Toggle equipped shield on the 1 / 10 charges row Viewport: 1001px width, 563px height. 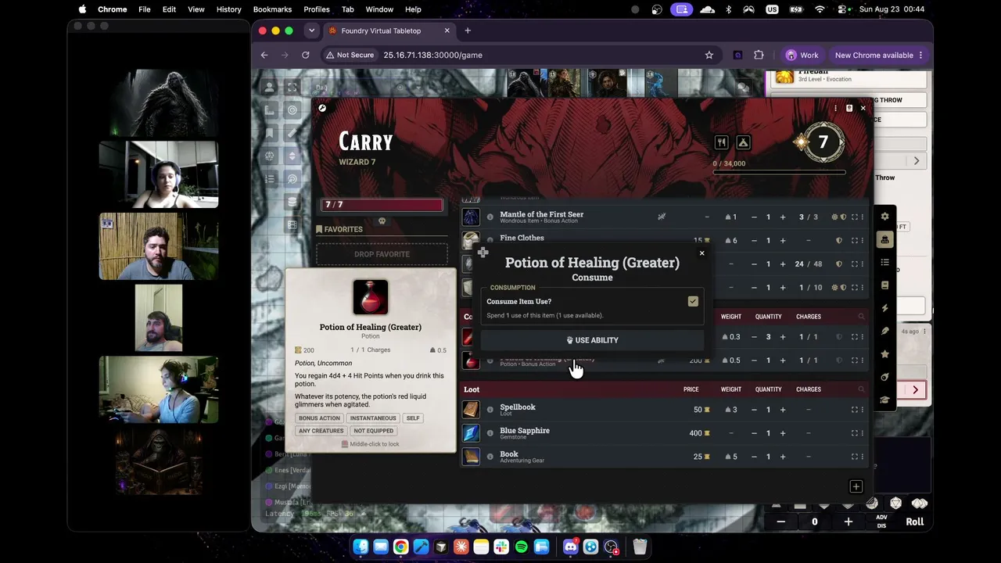pyautogui.click(x=843, y=287)
